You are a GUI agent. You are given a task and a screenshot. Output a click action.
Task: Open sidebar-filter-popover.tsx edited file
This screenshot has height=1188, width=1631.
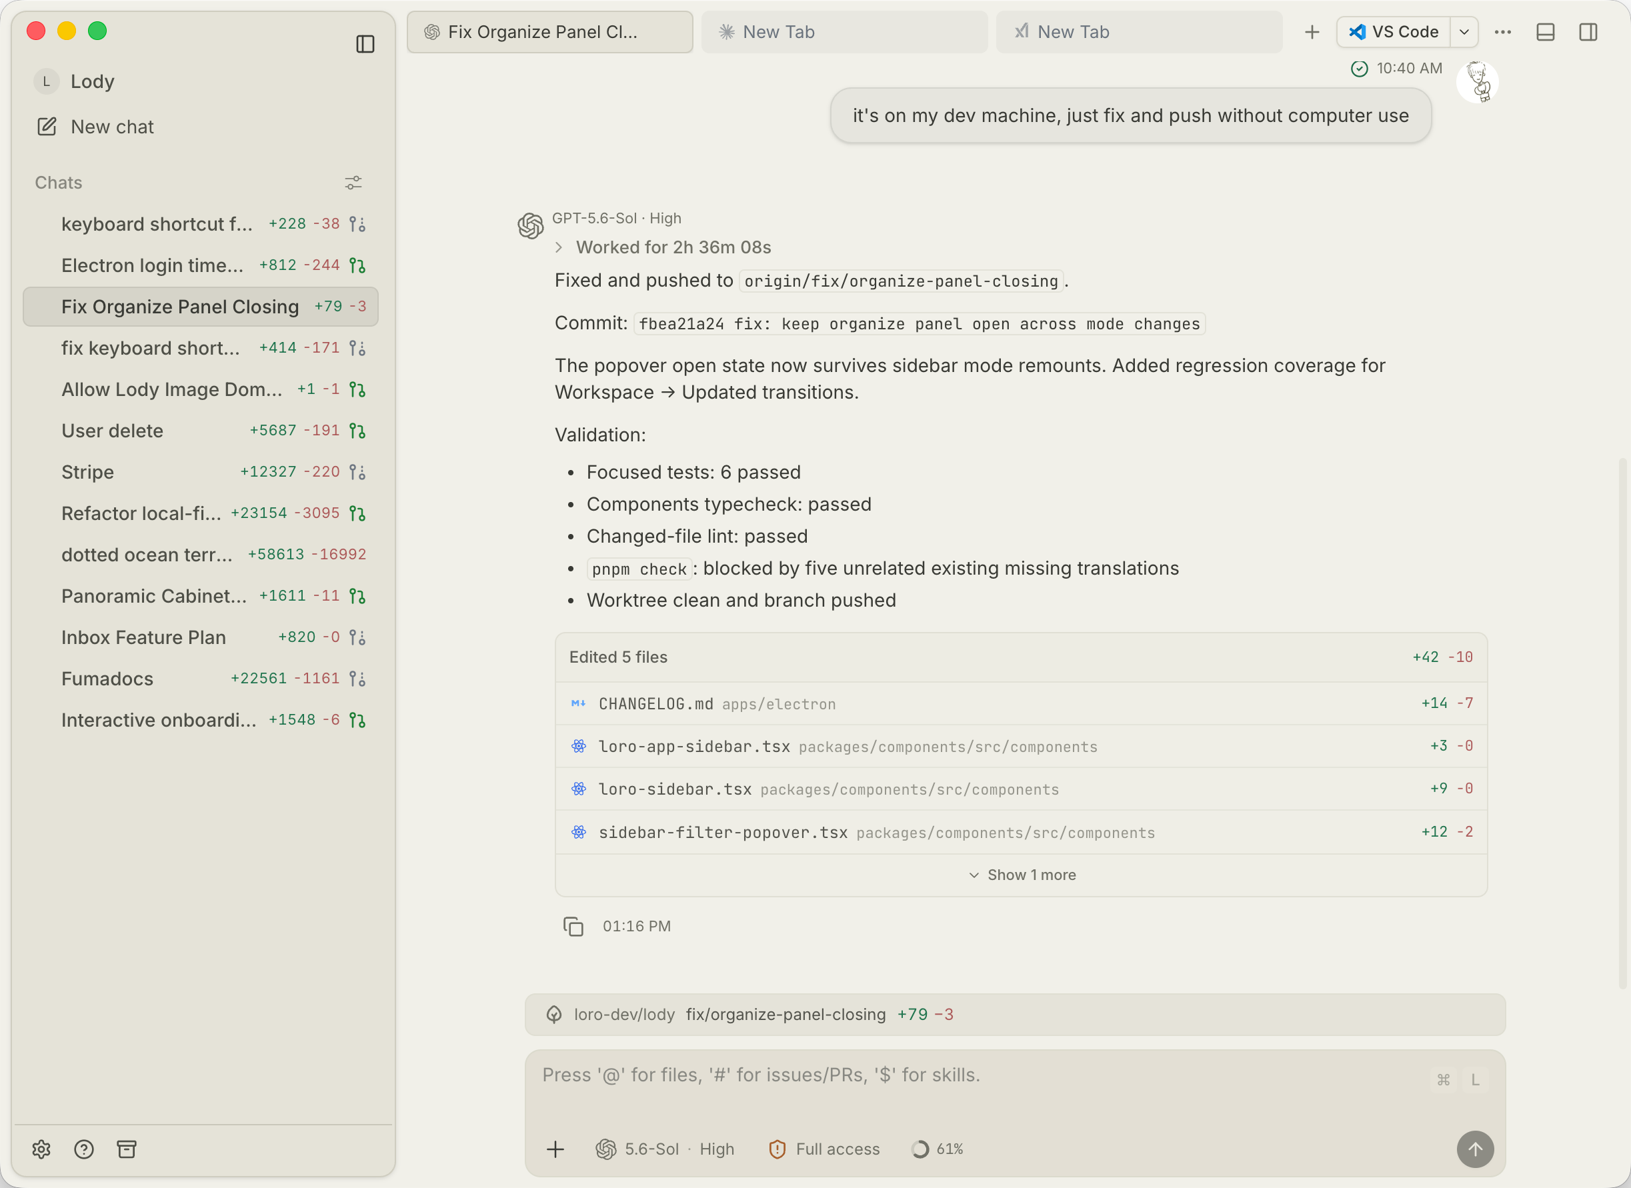[1021, 833]
